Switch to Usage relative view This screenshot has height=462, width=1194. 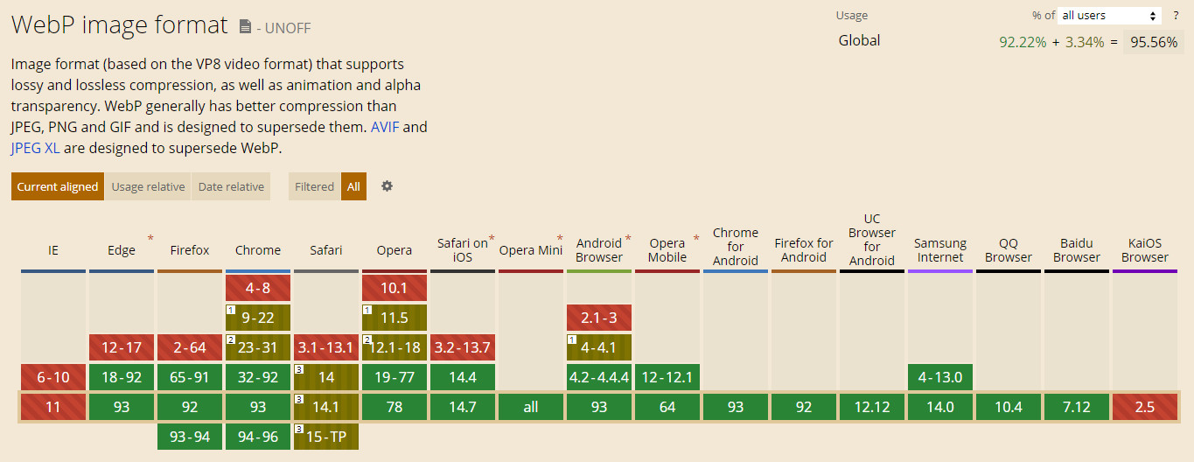click(148, 186)
